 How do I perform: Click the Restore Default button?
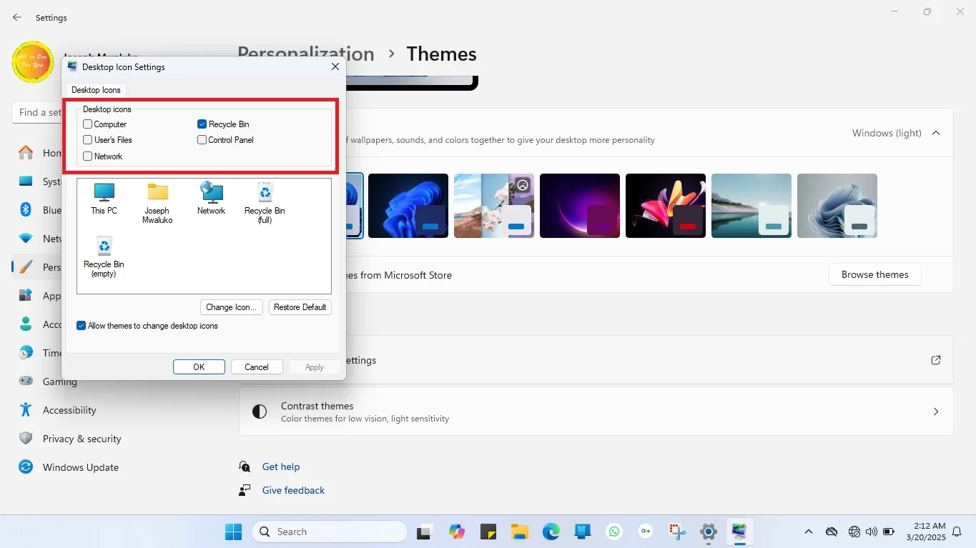point(300,307)
